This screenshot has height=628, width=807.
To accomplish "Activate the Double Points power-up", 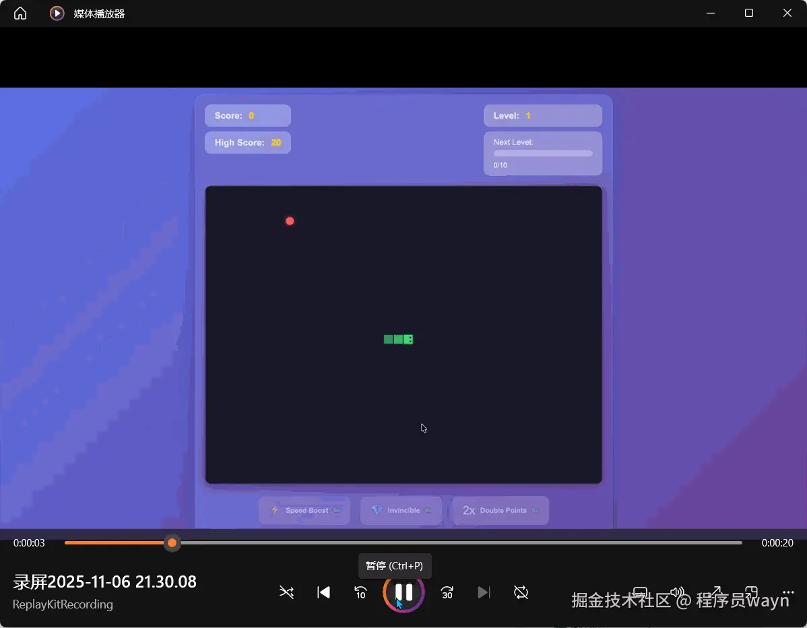I will pyautogui.click(x=500, y=510).
